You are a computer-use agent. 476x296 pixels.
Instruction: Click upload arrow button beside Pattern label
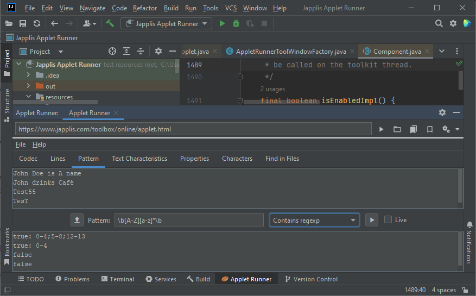point(77,220)
